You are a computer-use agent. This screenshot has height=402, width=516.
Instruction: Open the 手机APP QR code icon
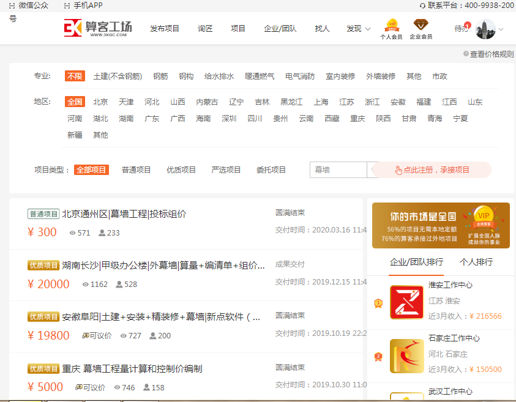click(x=67, y=6)
